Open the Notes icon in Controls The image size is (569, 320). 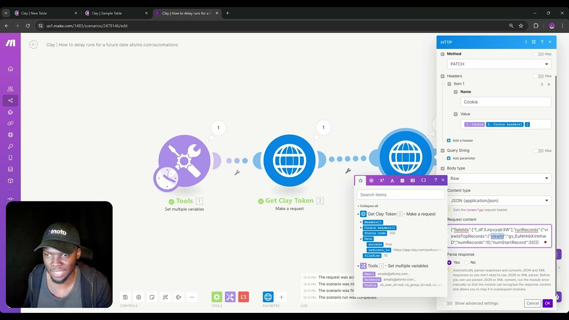click(x=152, y=297)
